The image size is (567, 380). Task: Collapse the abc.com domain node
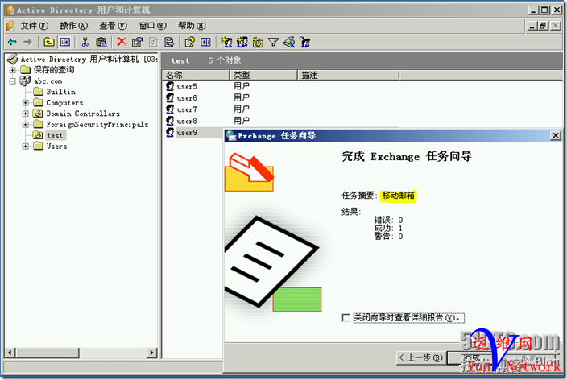[x=13, y=81]
